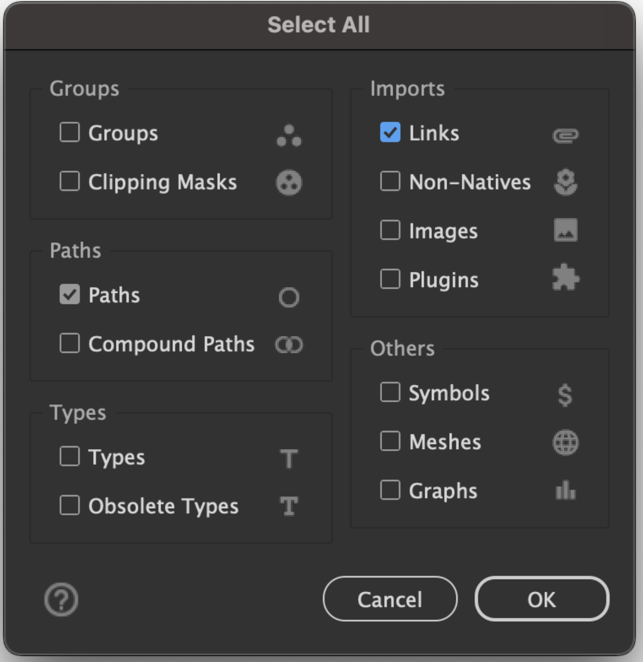Viewport: 643px width, 662px height.
Task: Tick the Obsolete Types checkbox
Action: pyautogui.click(x=70, y=505)
